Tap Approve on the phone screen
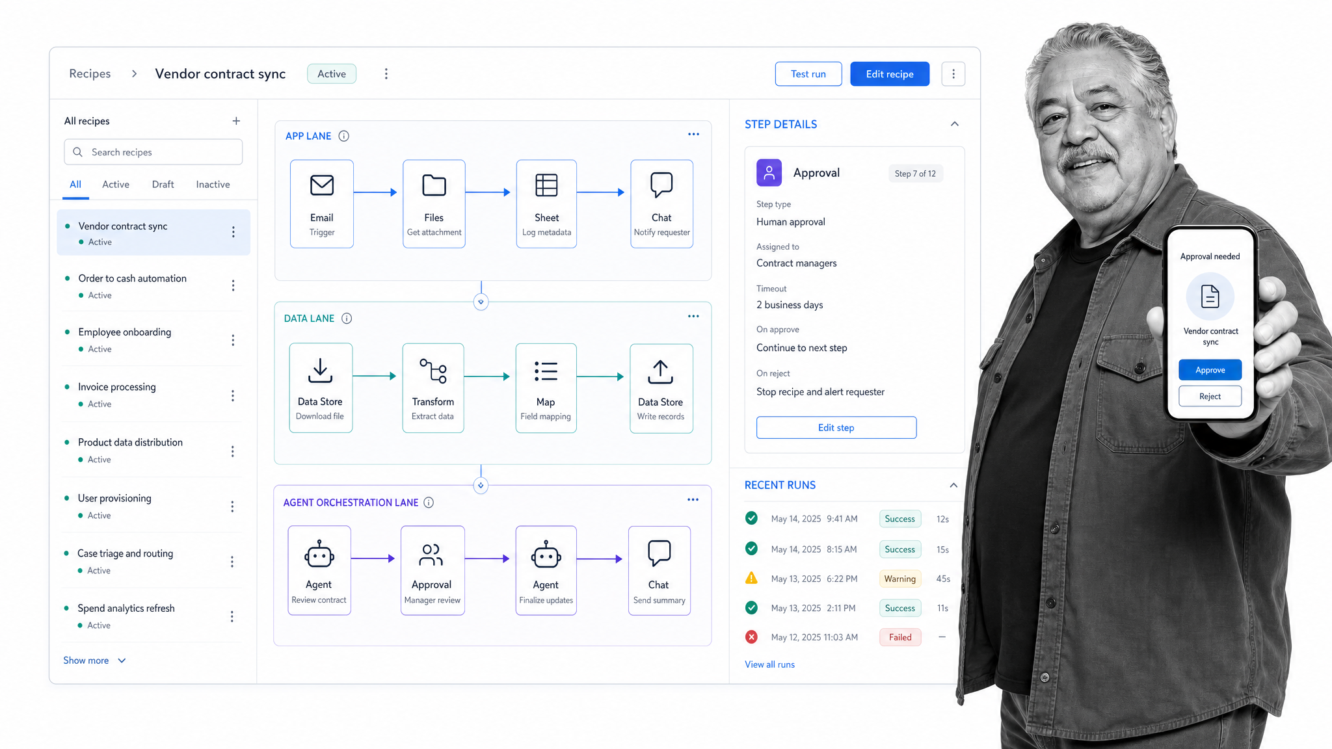Viewport: 1332px width, 749px height. click(1210, 370)
